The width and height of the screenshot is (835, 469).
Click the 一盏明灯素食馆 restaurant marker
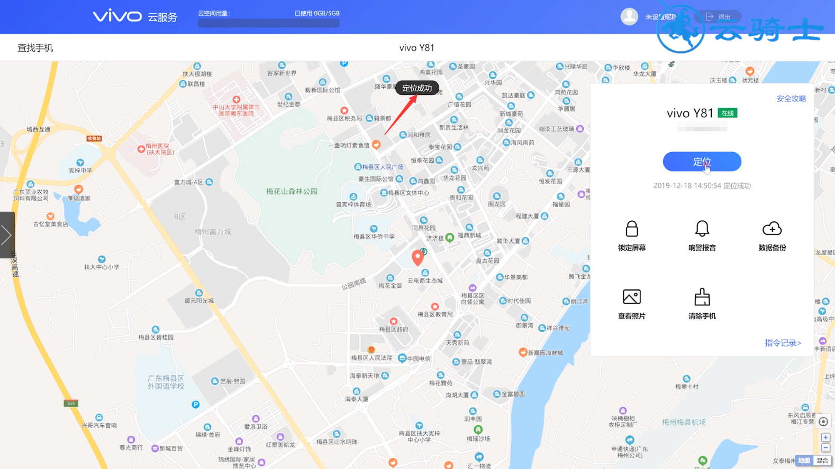pyautogui.click(x=376, y=144)
